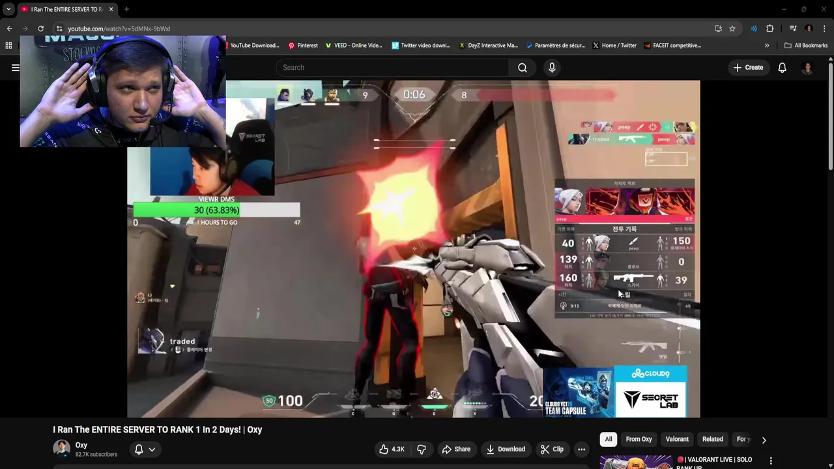Open tab search dropdown arrow

tap(8, 9)
